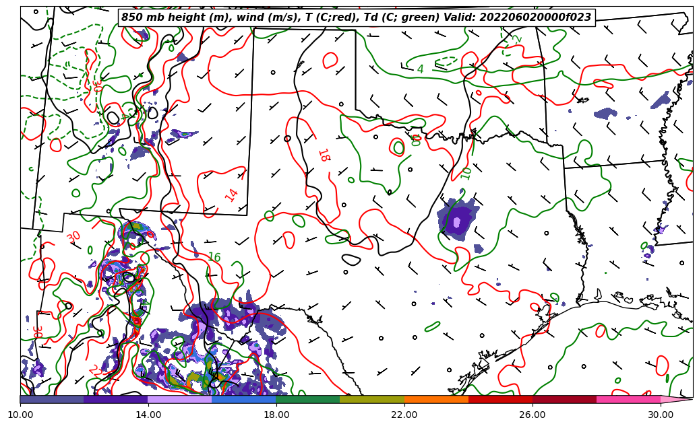This screenshot has width=699, height=426.
Task: Select the hot pink 28–30 colorbar segment
Action: [x=629, y=399]
